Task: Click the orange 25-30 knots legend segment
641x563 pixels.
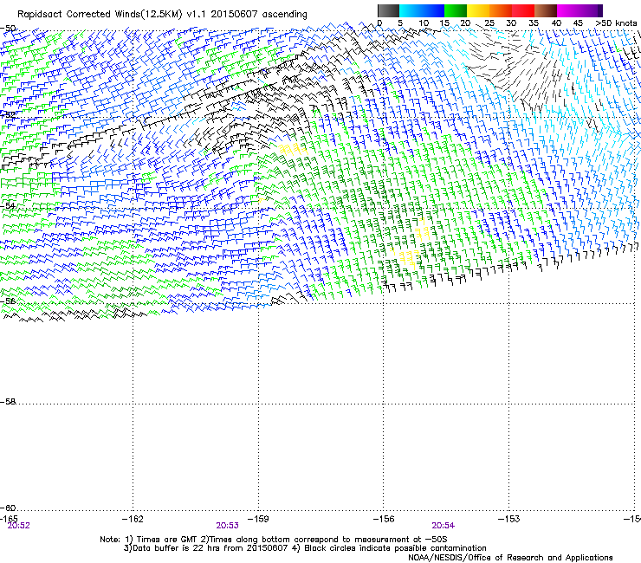Action: [x=501, y=10]
